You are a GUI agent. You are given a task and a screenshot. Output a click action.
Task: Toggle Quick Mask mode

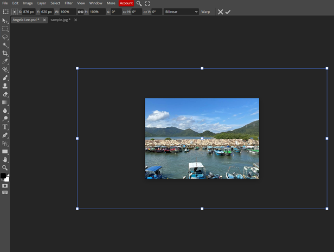click(5, 186)
